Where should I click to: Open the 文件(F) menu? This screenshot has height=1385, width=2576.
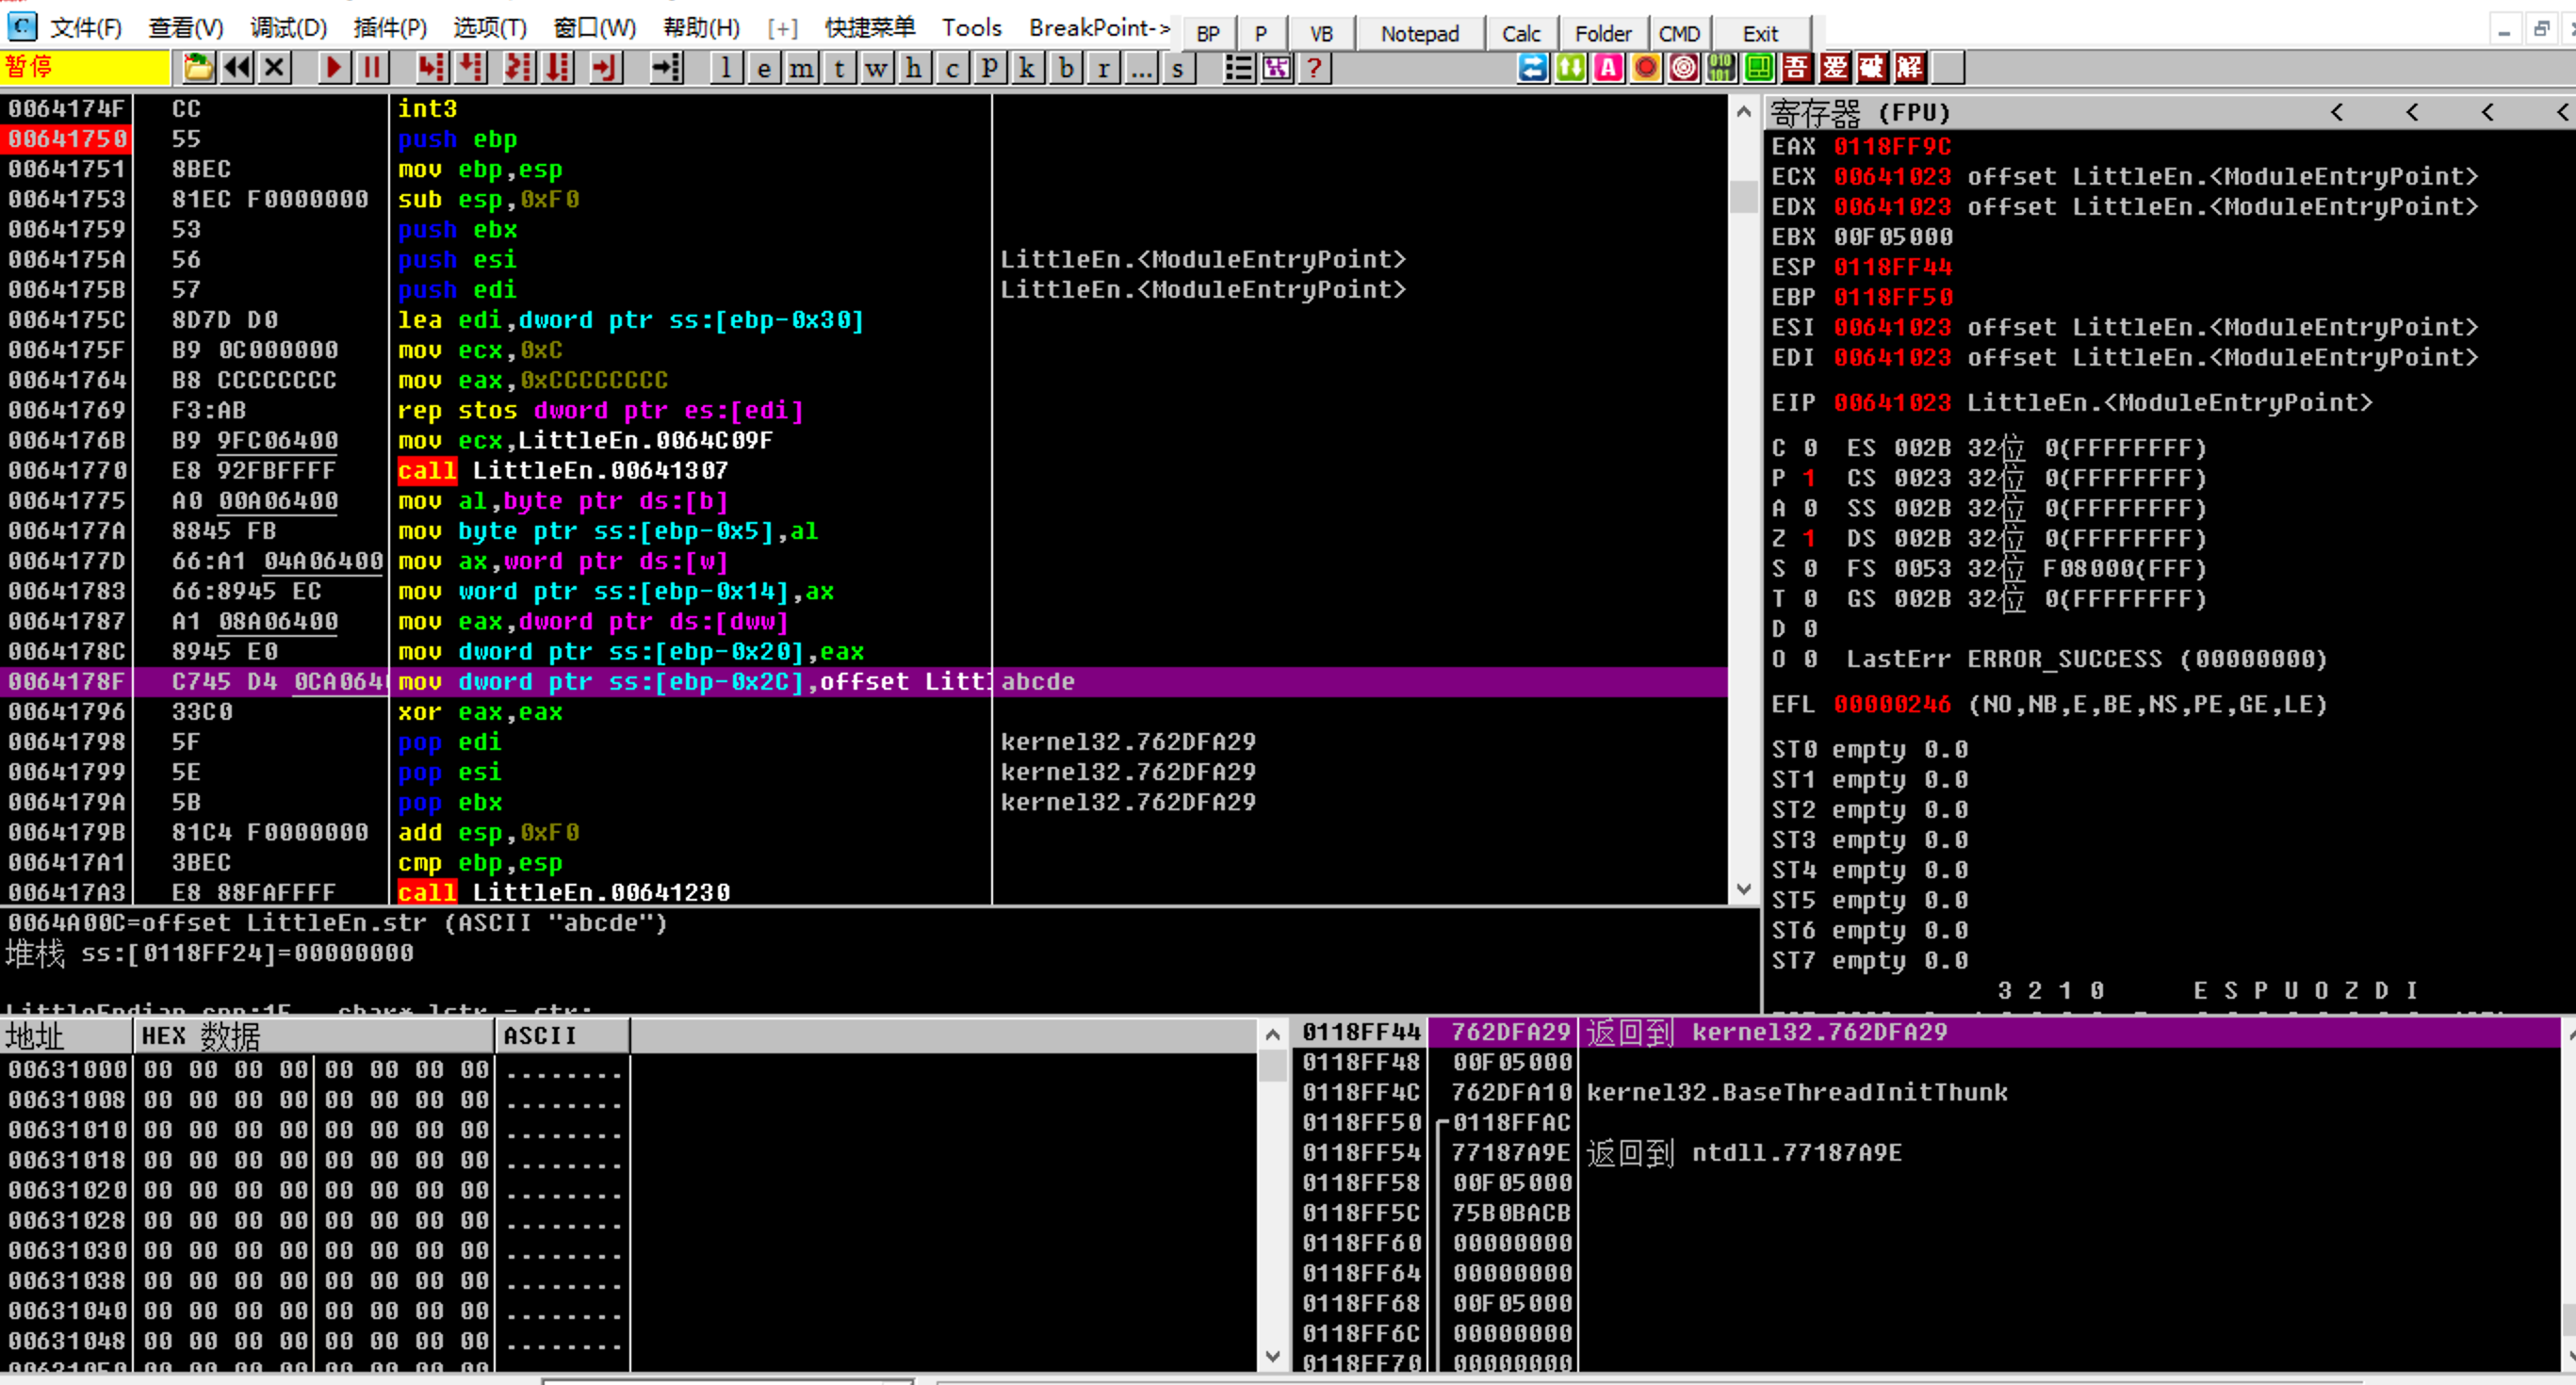(86, 28)
